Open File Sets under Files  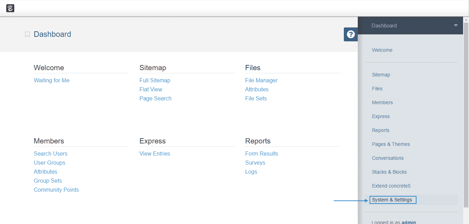[x=256, y=98]
